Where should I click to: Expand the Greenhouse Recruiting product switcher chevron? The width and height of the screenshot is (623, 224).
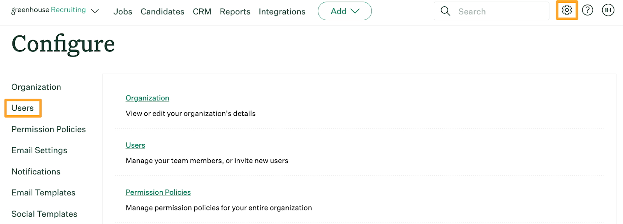pos(95,11)
